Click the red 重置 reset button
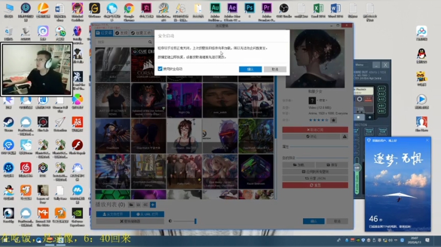Image resolution: width=441 pixels, height=247 pixels. (315, 185)
